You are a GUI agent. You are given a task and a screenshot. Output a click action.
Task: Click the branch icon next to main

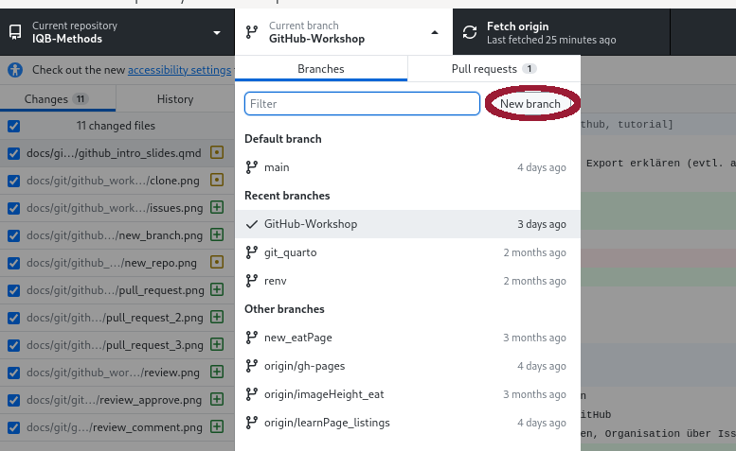pos(252,167)
